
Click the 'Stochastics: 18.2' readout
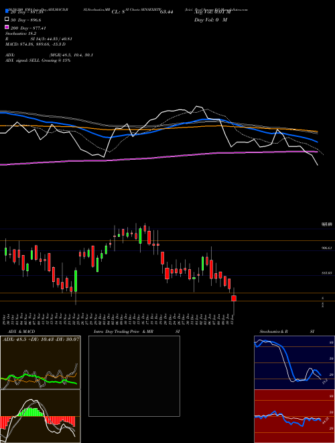coord(21,34)
